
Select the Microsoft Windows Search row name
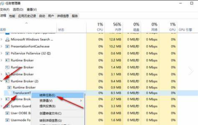(x=32, y=39)
